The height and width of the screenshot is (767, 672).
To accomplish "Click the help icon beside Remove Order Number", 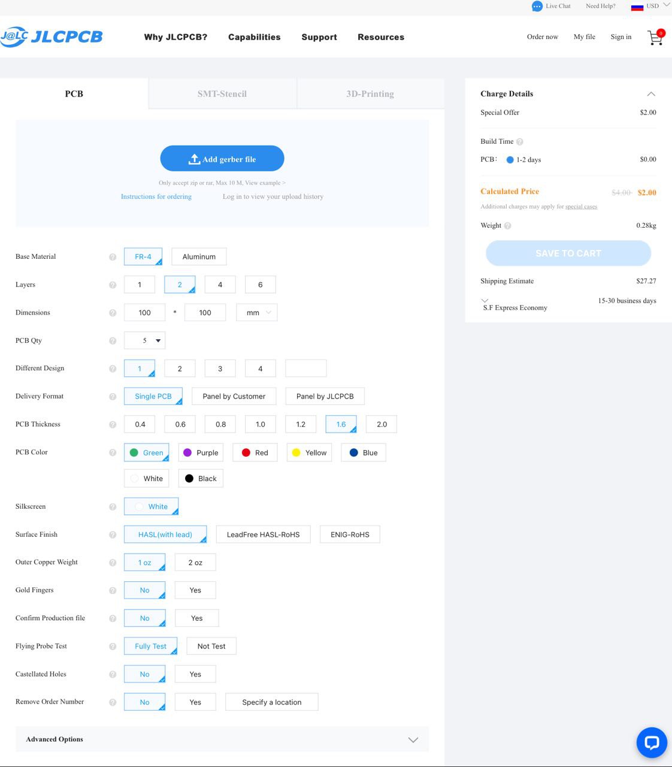I will tap(113, 702).
